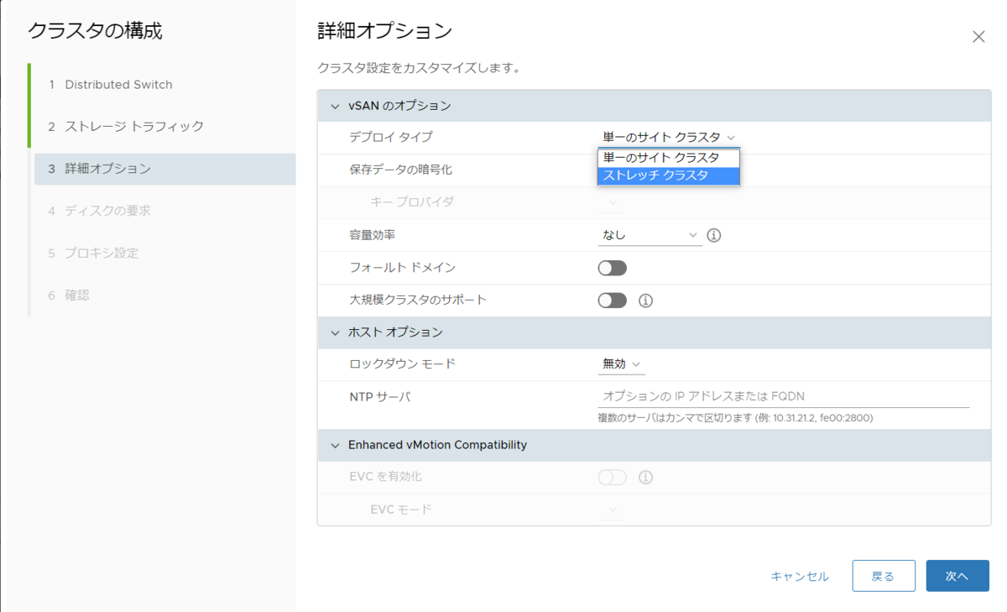The width and height of the screenshot is (1007, 612).
Task: Click the 次へ button
Action: pyautogui.click(x=957, y=576)
